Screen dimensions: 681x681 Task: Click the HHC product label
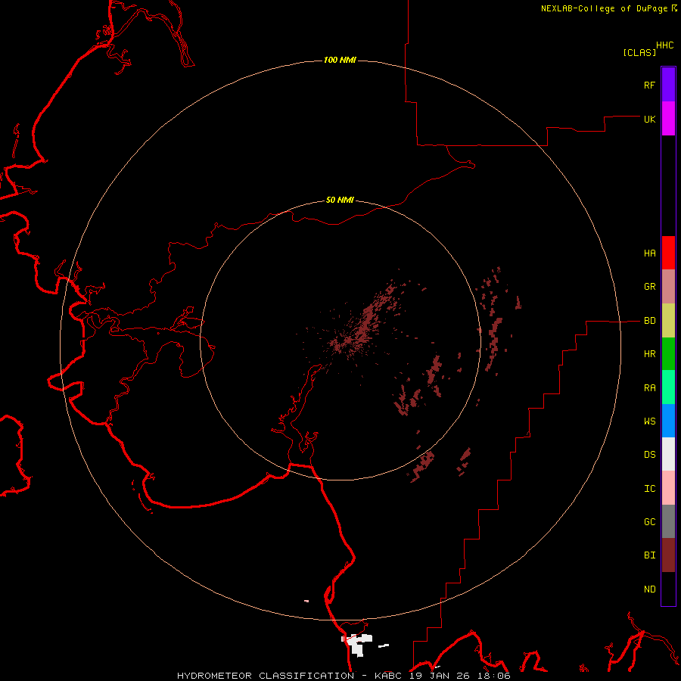(665, 45)
